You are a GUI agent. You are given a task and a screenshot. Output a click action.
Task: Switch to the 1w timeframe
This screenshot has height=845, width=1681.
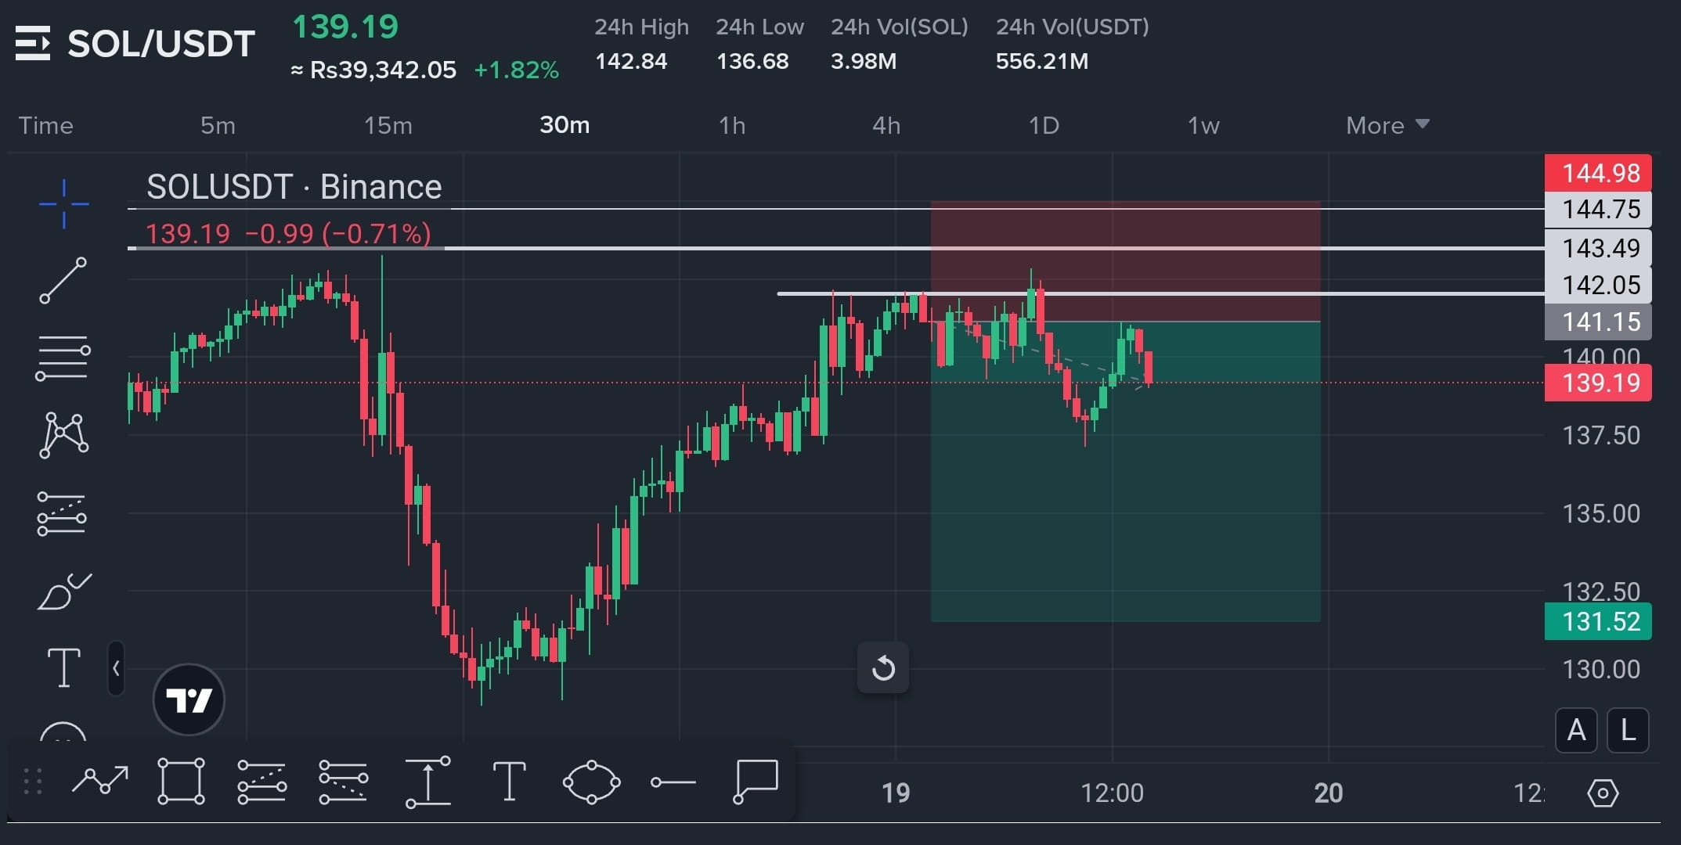[1203, 125]
